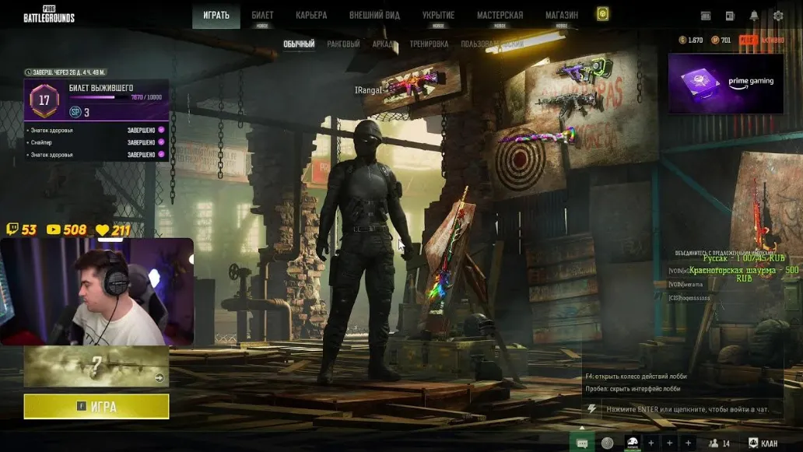Screen dimensions: 803x452
Task: Open settings gear in top bar
Action: pos(778,16)
